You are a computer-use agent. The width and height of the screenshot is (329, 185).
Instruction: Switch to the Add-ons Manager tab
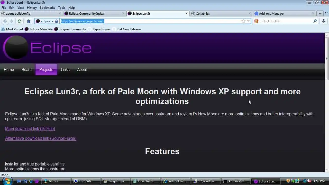(285, 13)
